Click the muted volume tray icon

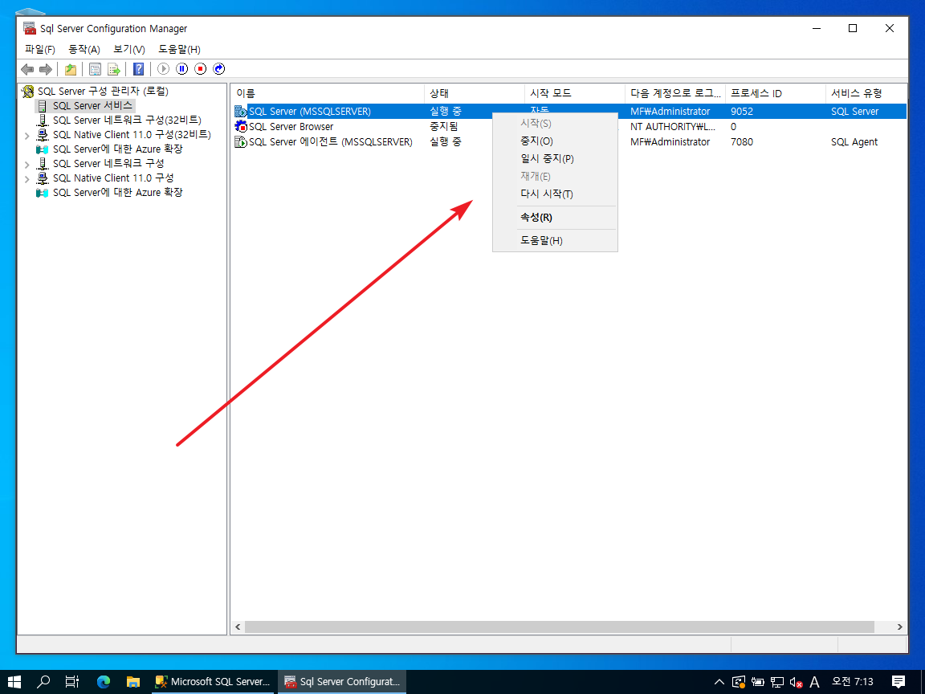click(796, 682)
